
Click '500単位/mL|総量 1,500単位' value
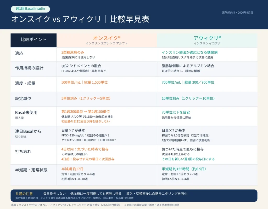(x=85, y=82)
